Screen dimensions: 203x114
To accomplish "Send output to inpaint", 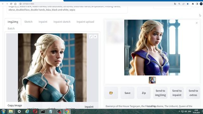I will [x=177, y=93].
